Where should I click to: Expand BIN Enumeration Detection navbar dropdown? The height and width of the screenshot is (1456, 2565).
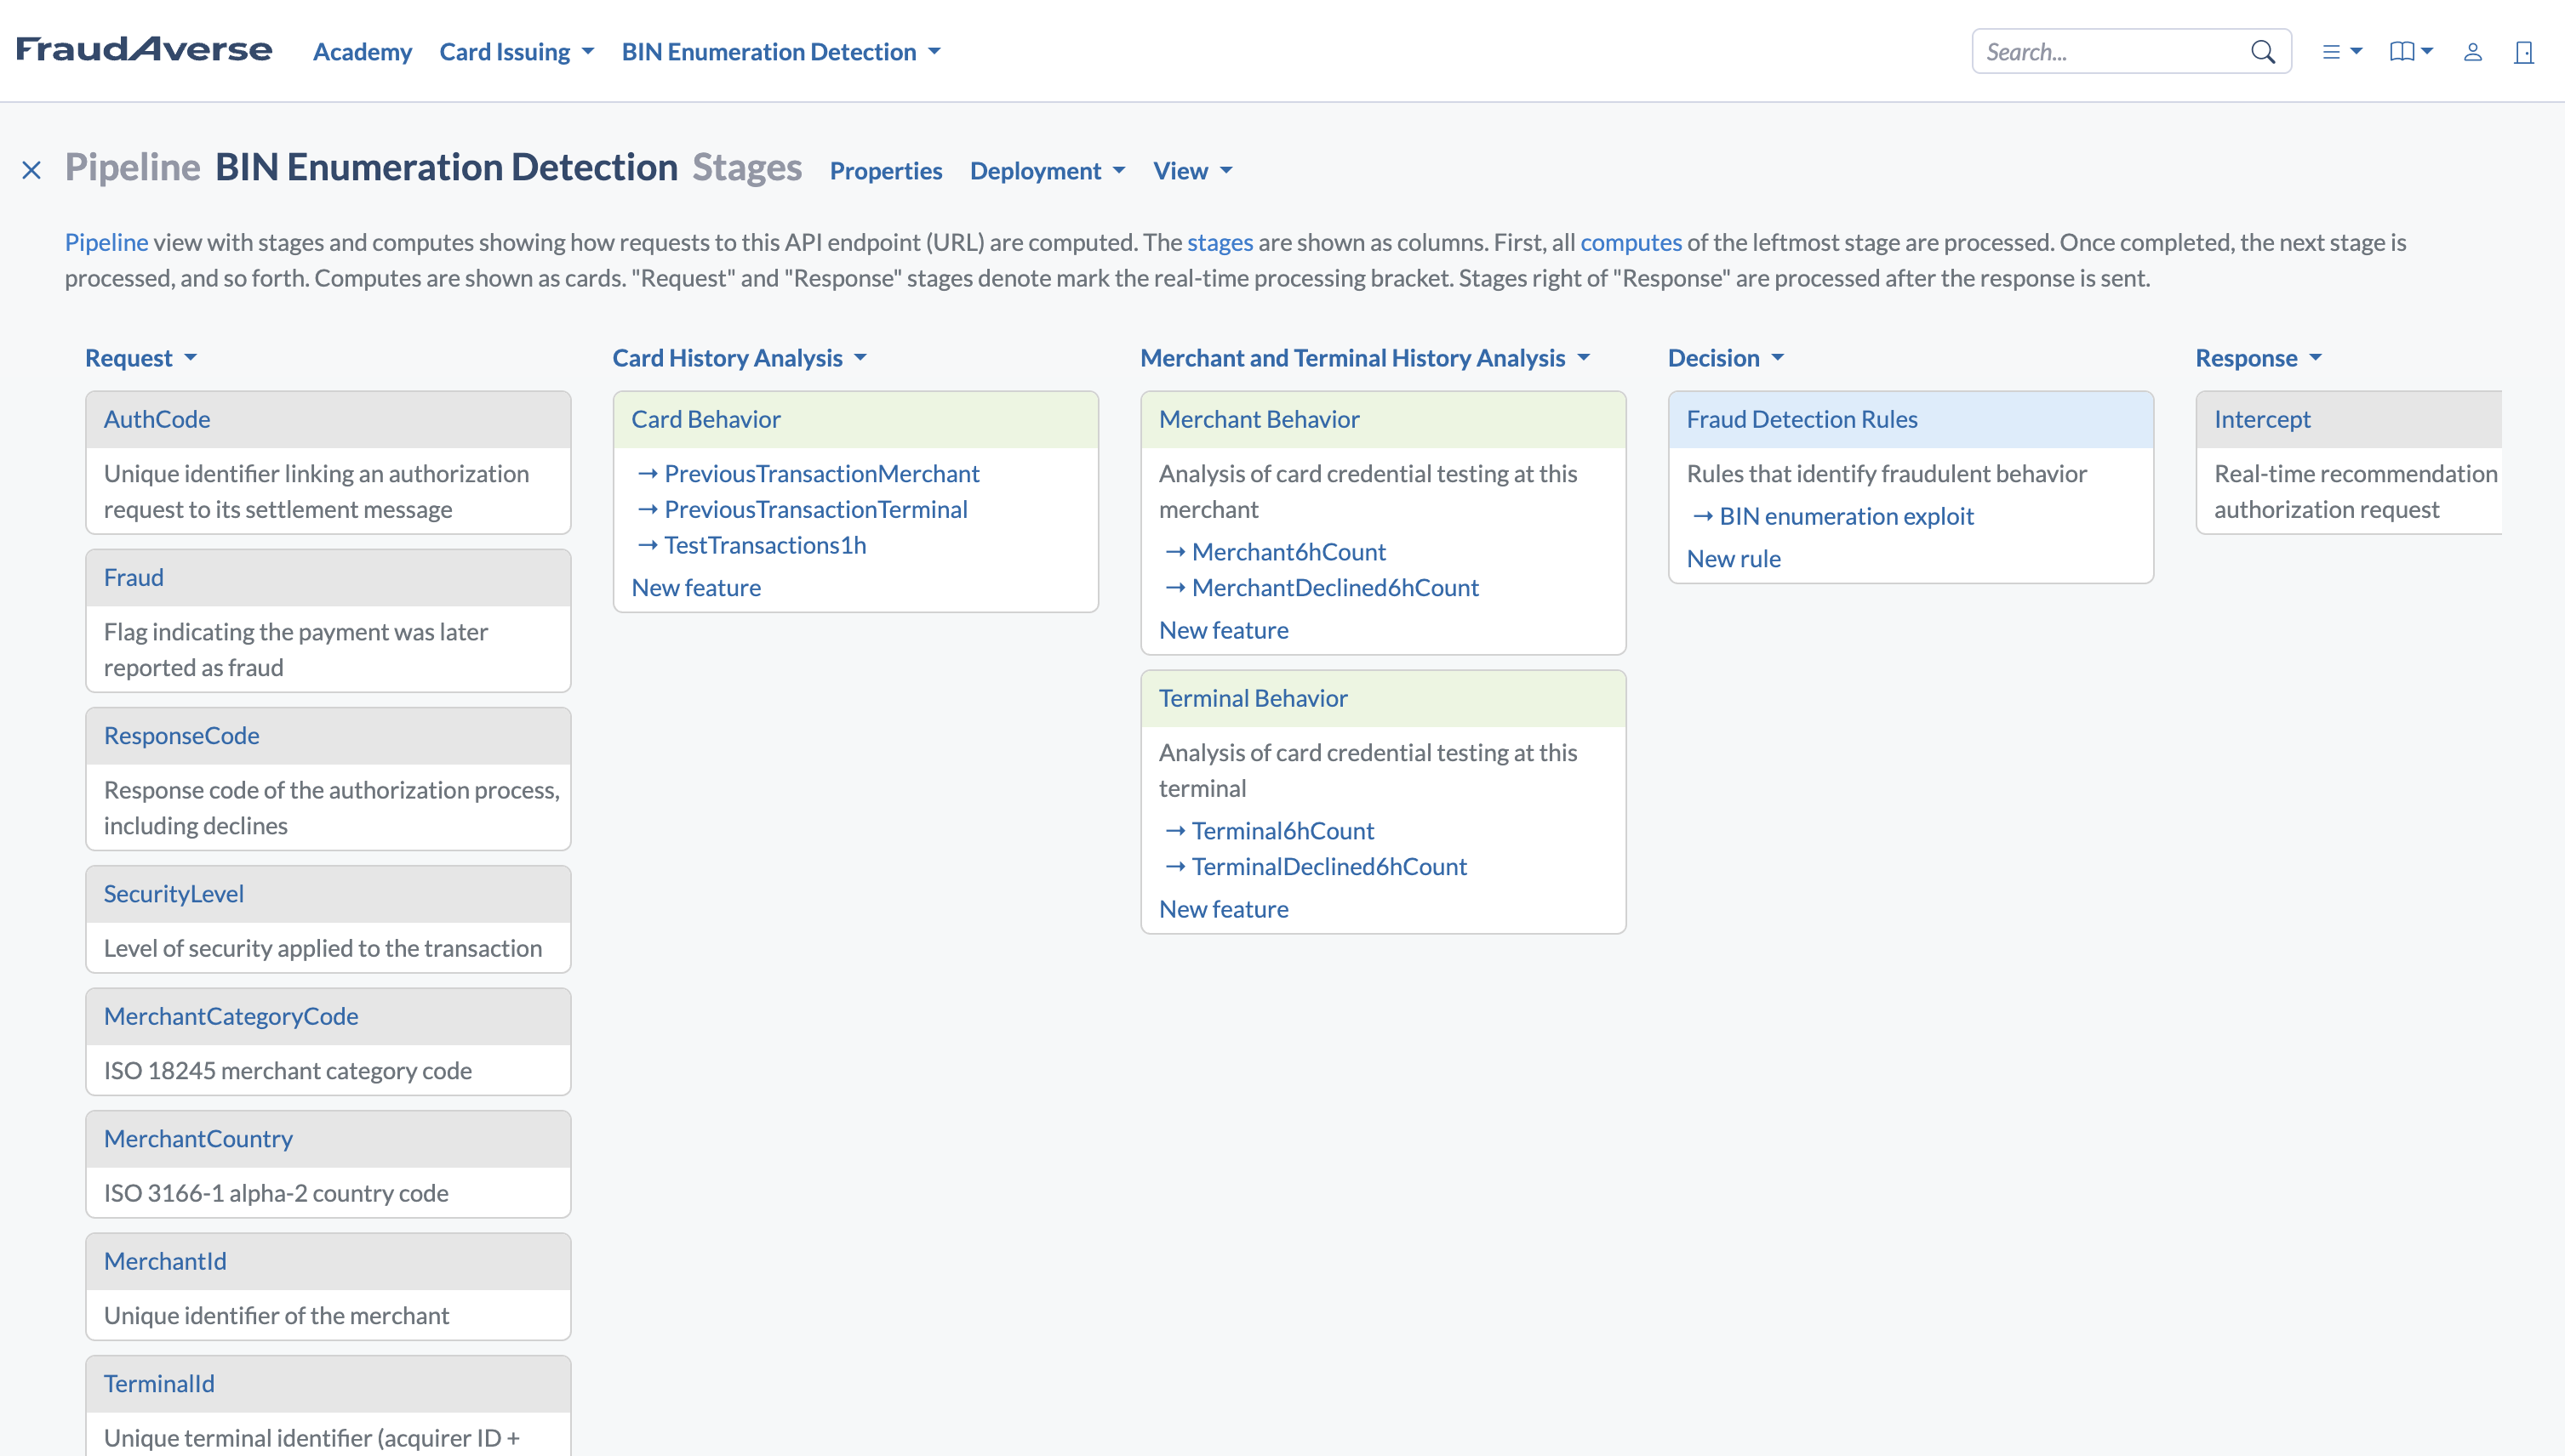[x=781, y=52]
